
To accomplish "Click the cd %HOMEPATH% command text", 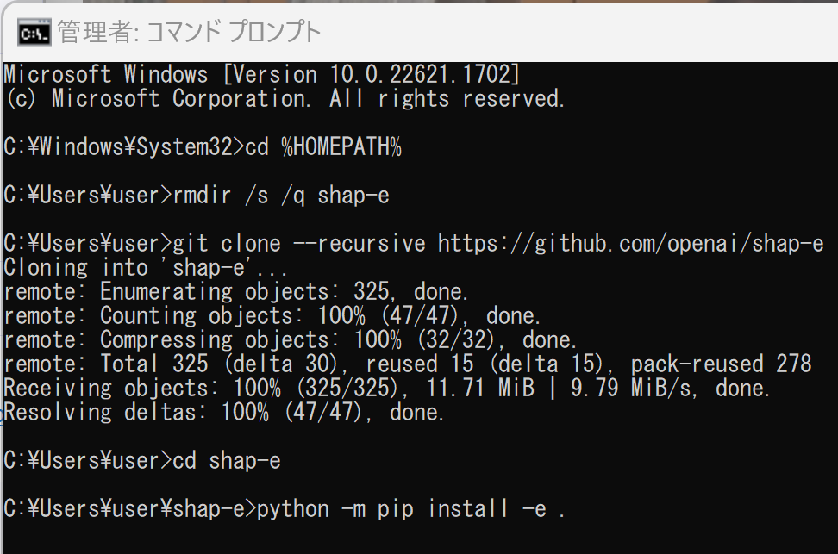I will (322, 147).
